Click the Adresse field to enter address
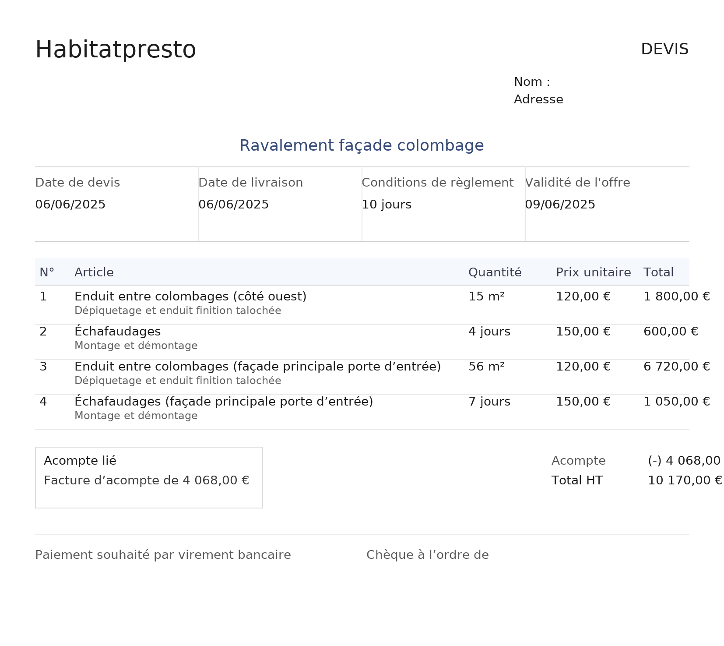 [538, 99]
